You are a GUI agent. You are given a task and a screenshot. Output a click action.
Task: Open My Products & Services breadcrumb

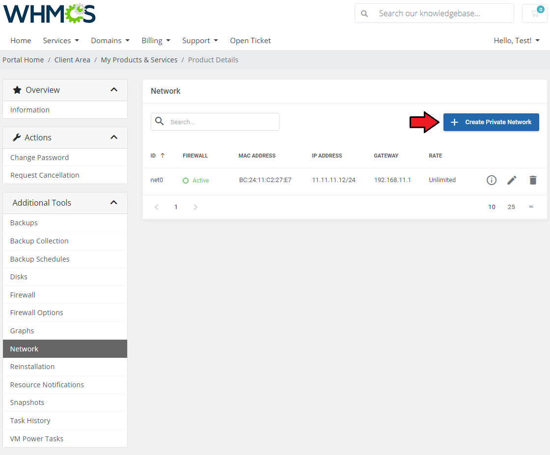pos(139,60)
